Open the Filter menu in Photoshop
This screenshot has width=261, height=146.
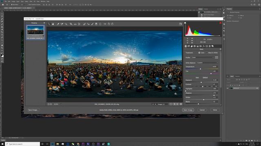(x=31, y=1)
